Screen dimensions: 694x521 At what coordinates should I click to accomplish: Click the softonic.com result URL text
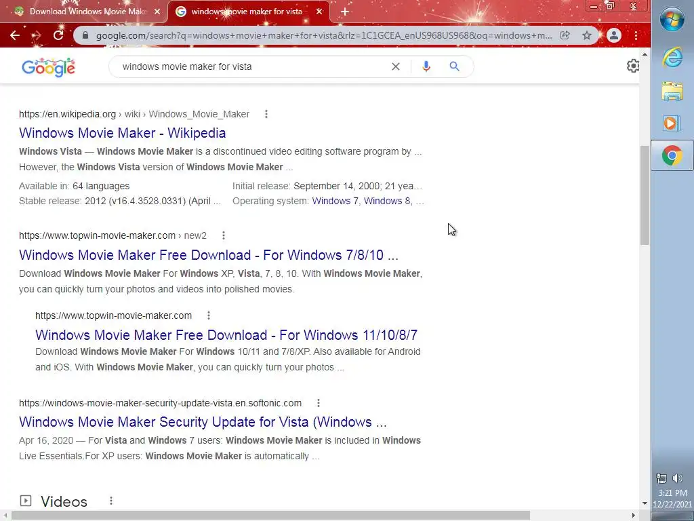tap(160, 403)
